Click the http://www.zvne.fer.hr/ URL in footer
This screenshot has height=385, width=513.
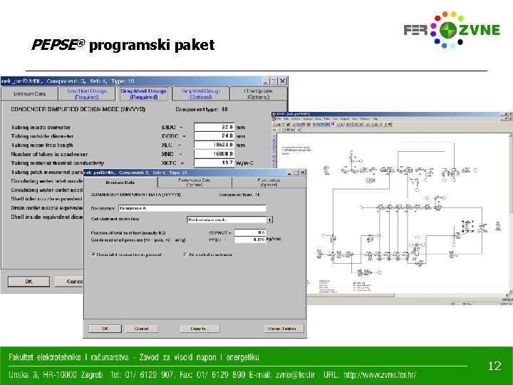(x=380, y=375)
